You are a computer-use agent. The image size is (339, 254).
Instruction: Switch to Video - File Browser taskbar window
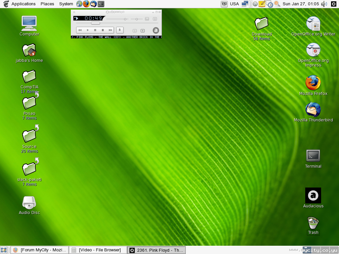click(x=98, y=250)
